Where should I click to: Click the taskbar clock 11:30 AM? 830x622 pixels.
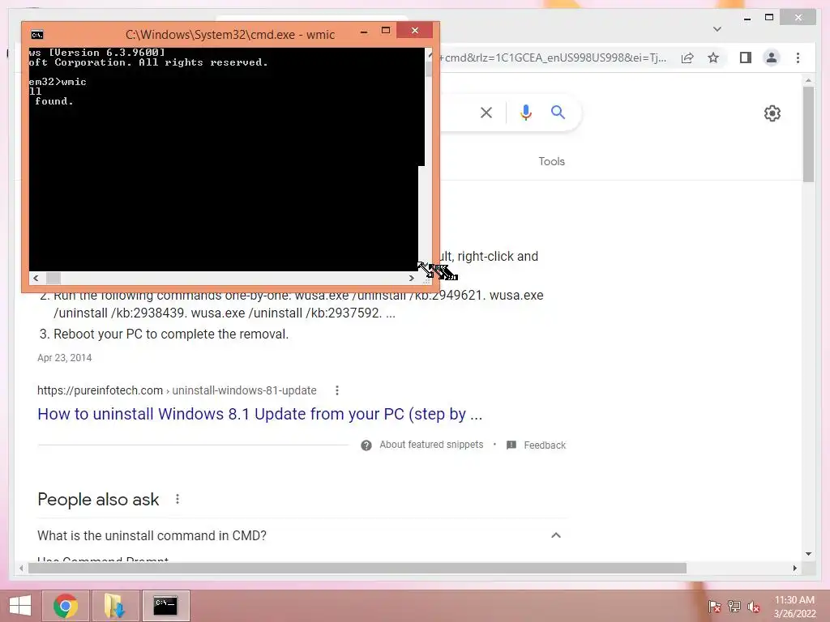(794, 600)
